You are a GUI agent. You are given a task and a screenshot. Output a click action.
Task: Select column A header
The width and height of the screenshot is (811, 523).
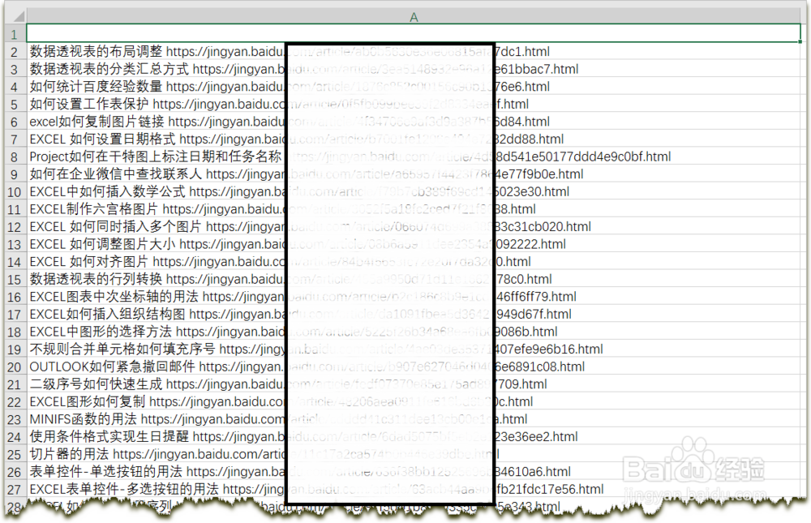coord(414,16)
